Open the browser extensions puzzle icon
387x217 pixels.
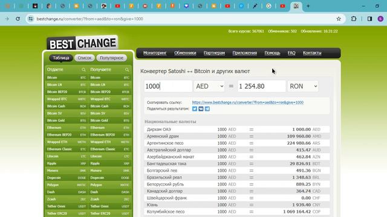tap(354, 19)
